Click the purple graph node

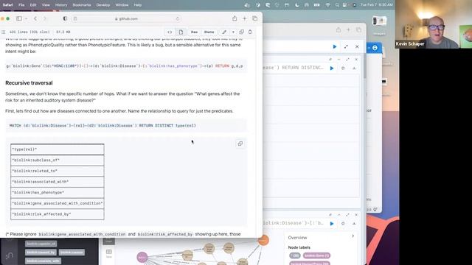[142, 257]
